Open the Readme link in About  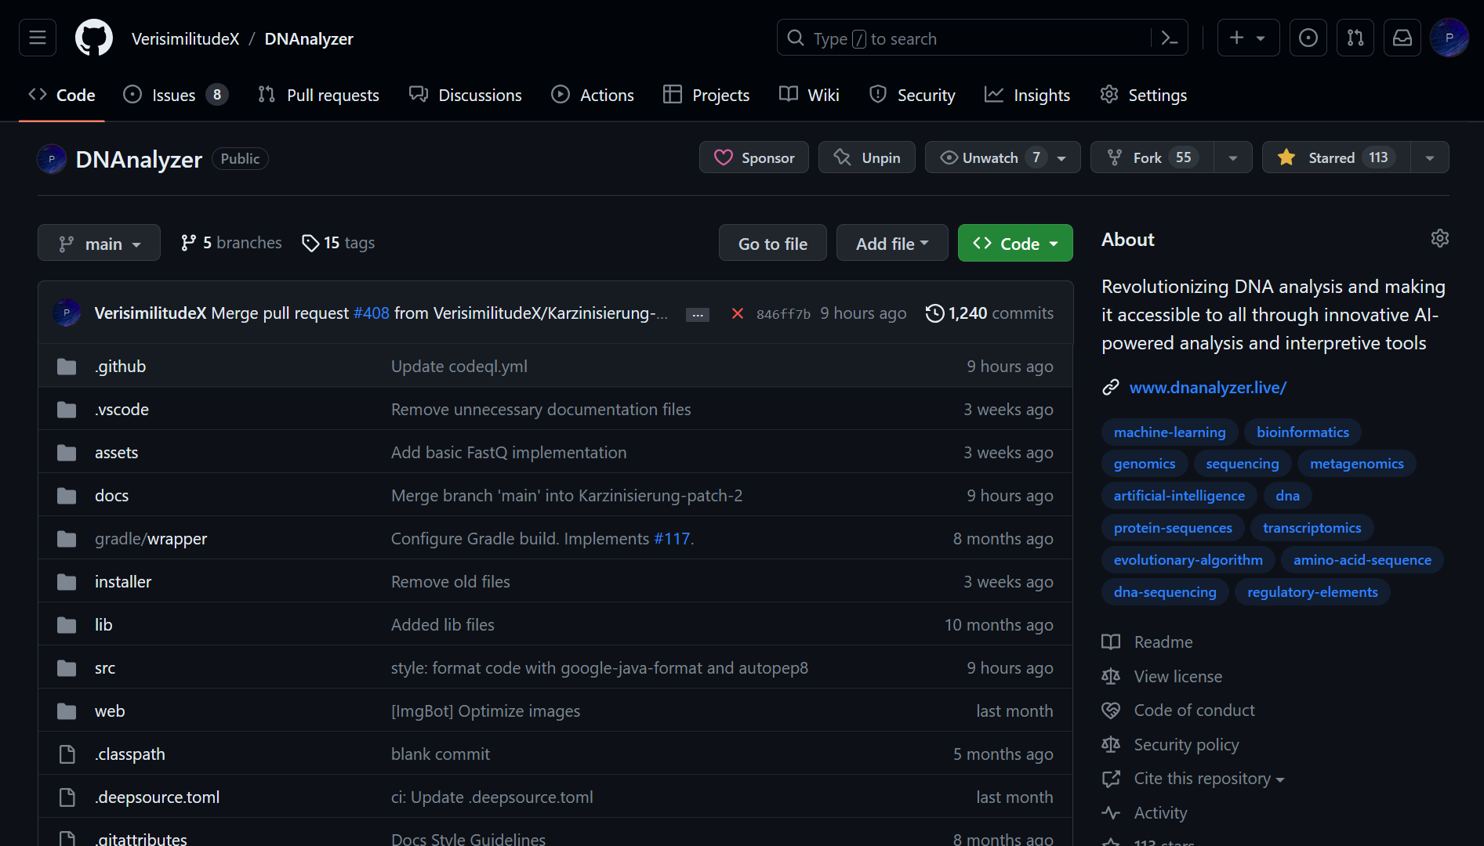click(1147, 642)
